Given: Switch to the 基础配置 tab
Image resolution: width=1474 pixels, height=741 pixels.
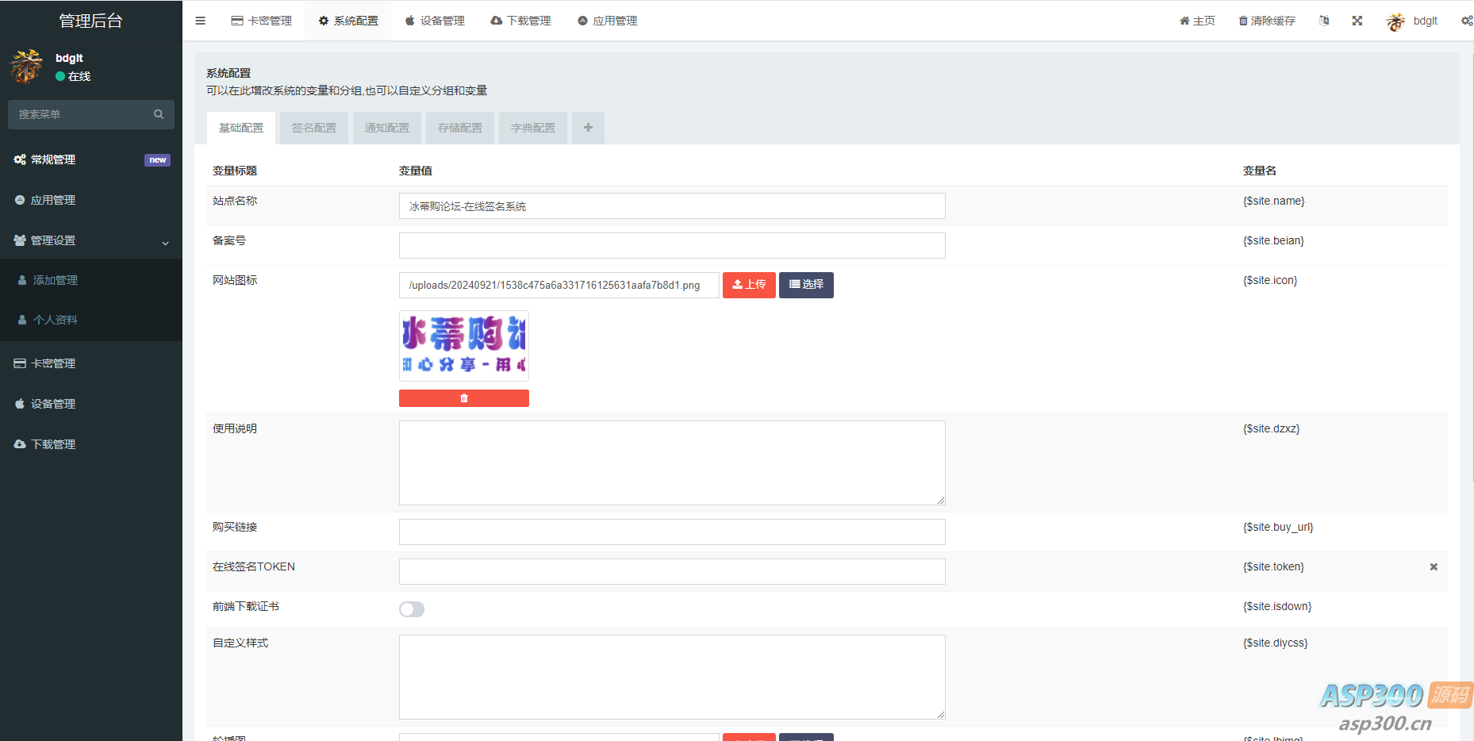Looking at the screenshot, I should pyautogui.click(x=241, y=128).
